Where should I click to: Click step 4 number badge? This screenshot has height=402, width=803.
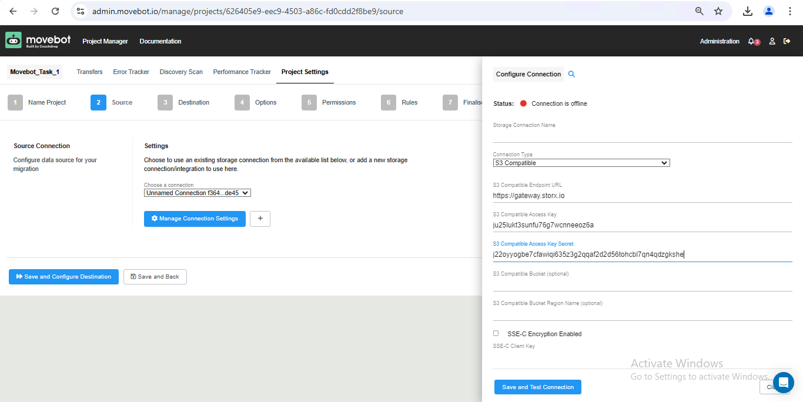pos(242,102)
